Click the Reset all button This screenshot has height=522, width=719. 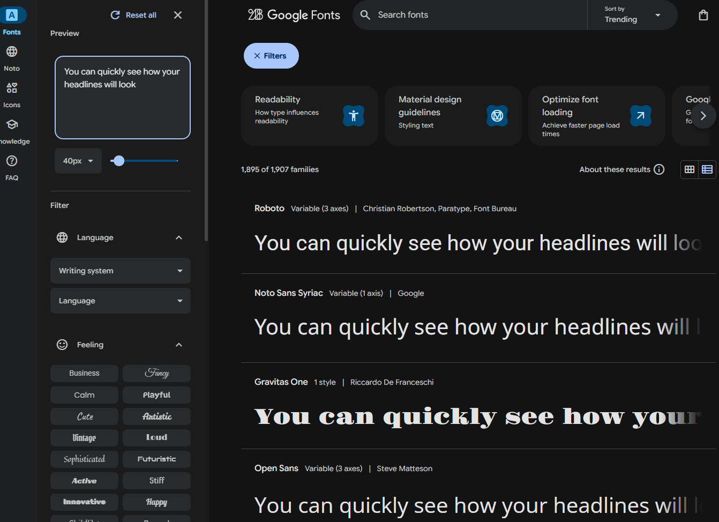point(134,15)
